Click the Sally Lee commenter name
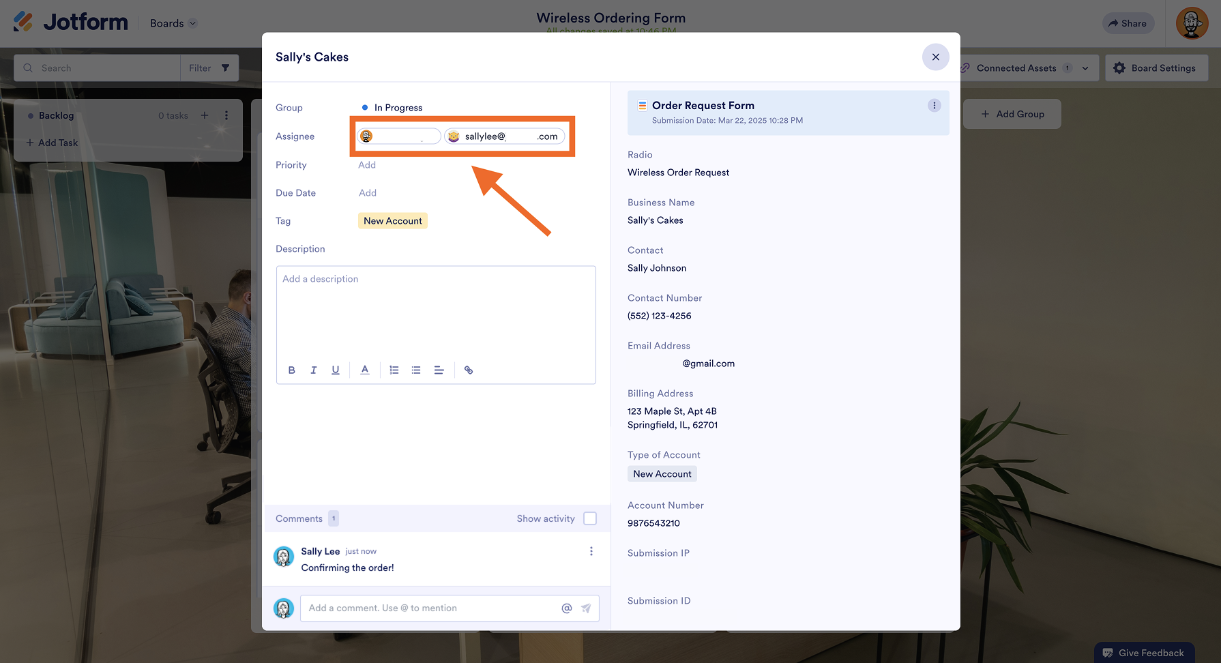1221x663 pixels. pyautogui.click(x=321, y=551)
